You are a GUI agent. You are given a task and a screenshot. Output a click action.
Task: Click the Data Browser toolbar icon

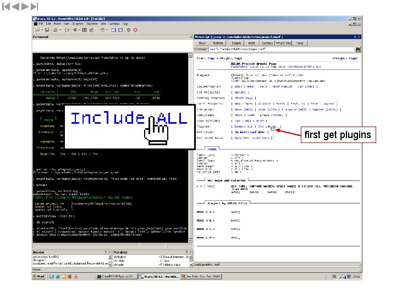coord(120,30)
